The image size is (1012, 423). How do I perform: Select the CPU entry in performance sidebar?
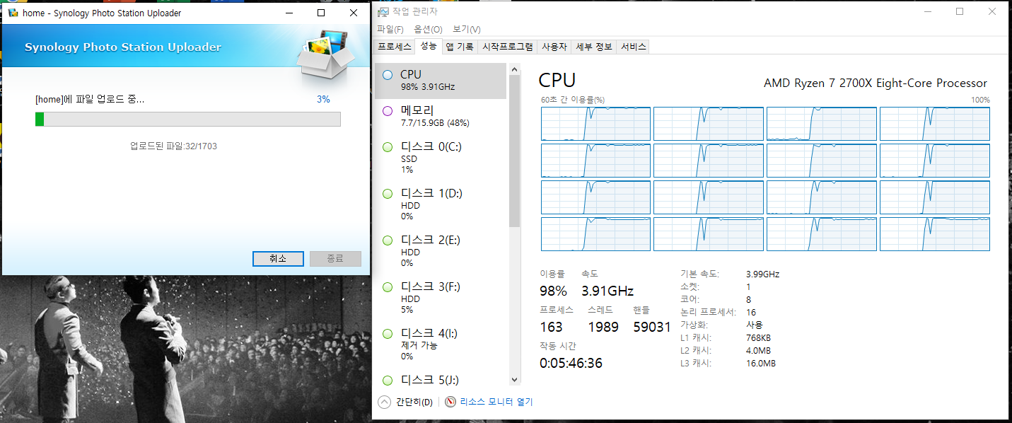pyautogui.click(x=441, y=81)
